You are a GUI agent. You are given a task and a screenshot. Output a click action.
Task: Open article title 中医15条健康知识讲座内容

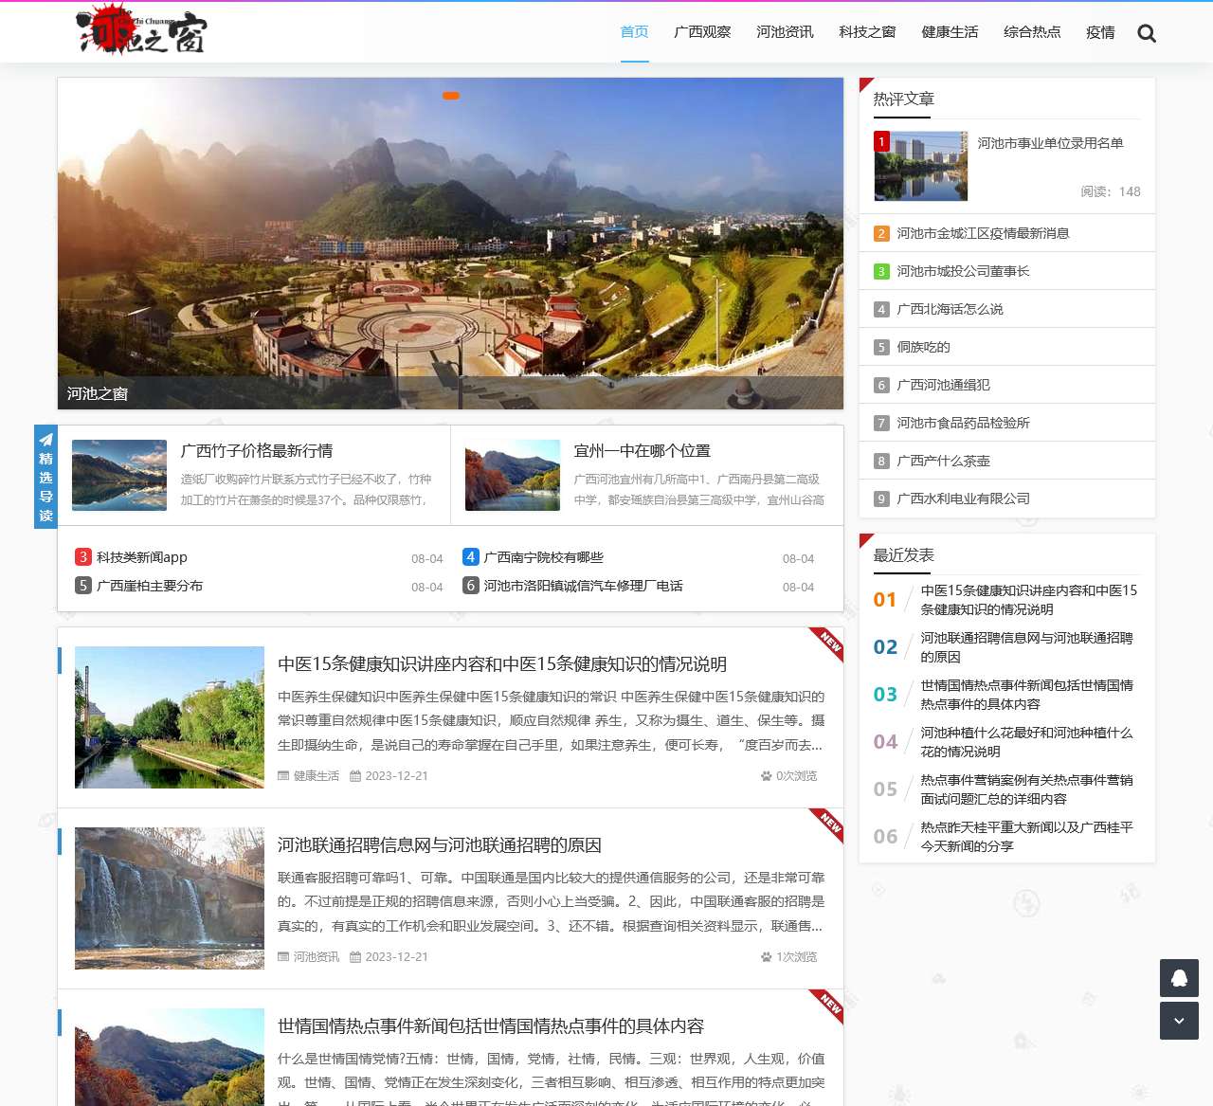click(502, 664)
